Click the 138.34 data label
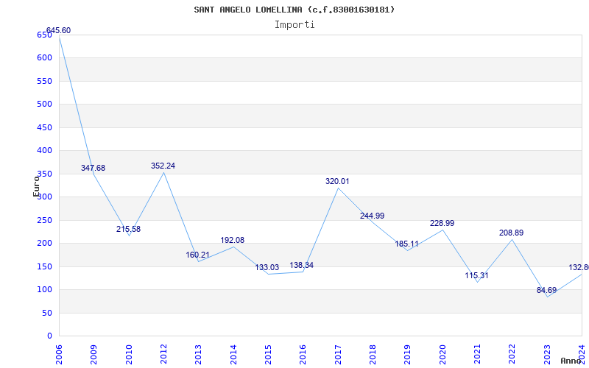 [x=302, y=265]
